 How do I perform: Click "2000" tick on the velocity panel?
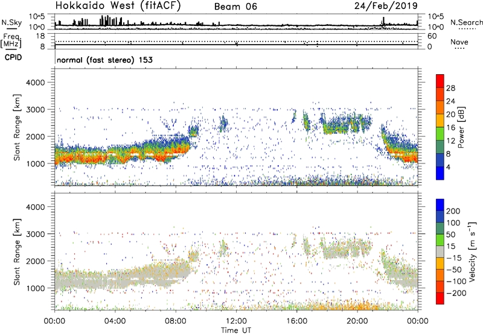coord(36,261)
